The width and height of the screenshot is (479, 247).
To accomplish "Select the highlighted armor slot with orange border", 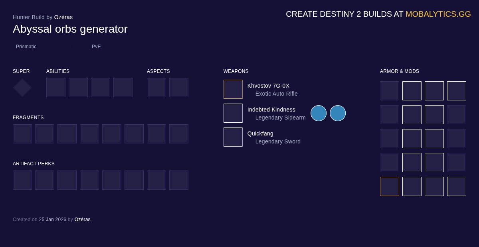I will pos(389,186).
